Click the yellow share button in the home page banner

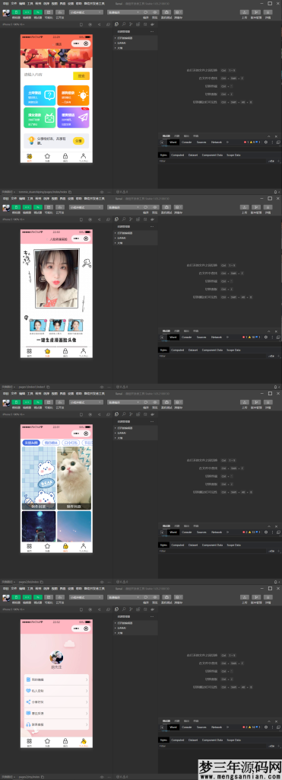click(x=78, y=141)
